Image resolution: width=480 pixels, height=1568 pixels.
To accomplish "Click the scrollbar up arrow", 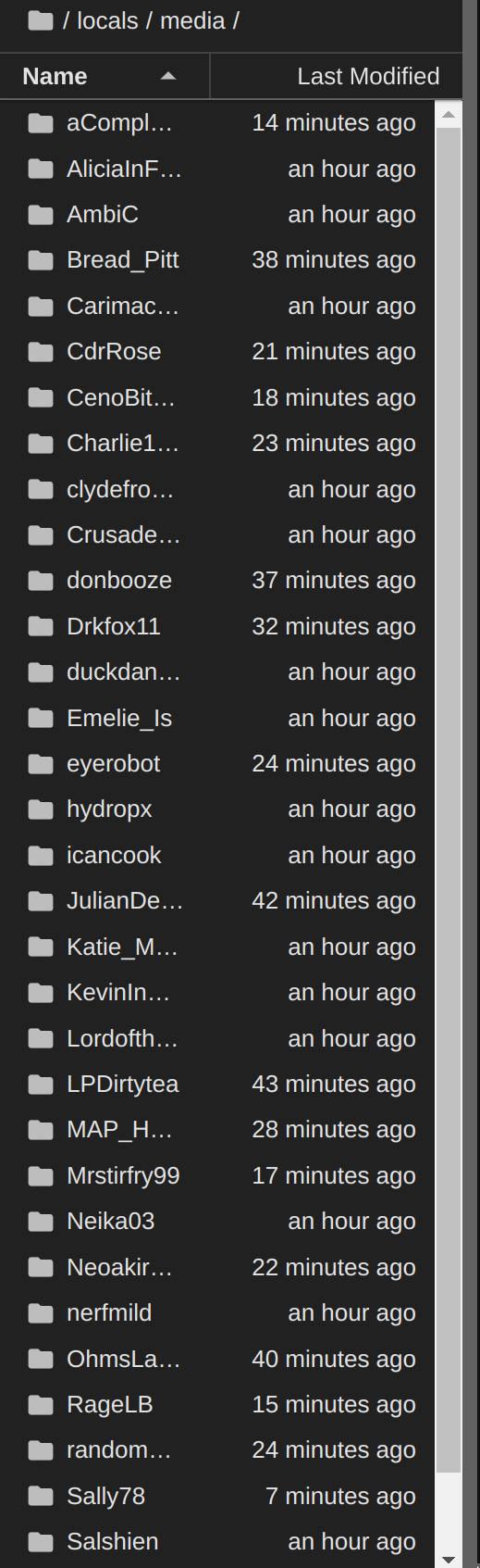I will (x=449, y=115).
